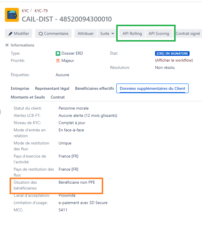
Task: Click the green Dossier ERD type icon
Action: (x=58, y=53)
